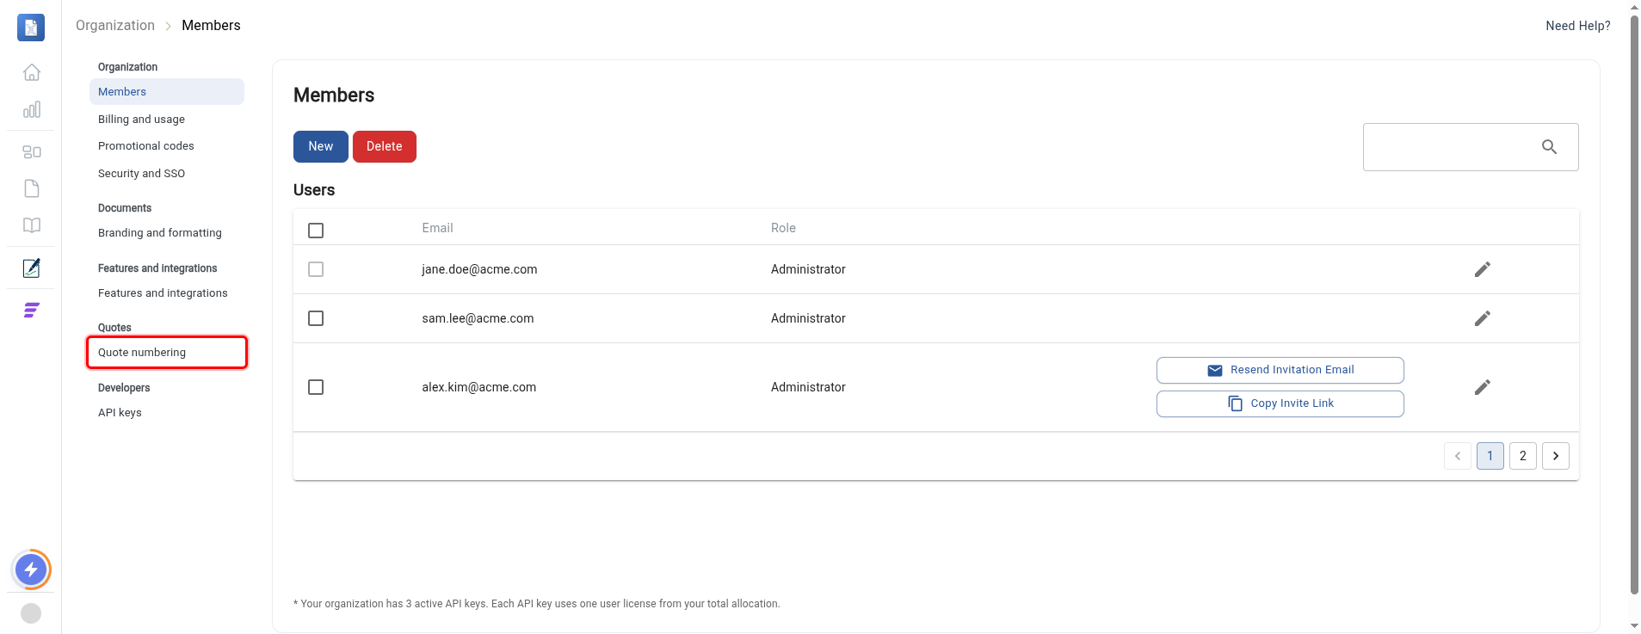Edit jane.doe@acme.com with pencil icon
The height and width of the screenshot is (634, 1641).
tap(1483, 269)
